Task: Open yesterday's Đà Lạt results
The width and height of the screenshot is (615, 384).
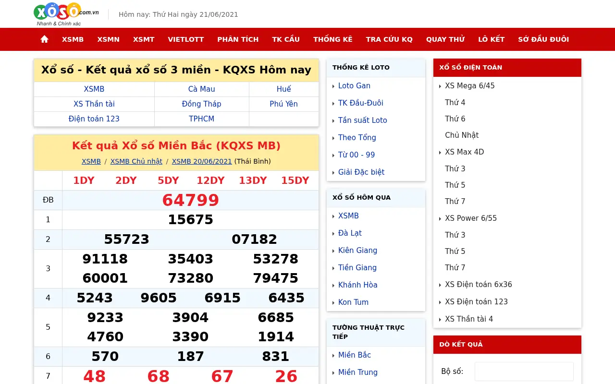Action: [350, 233]
